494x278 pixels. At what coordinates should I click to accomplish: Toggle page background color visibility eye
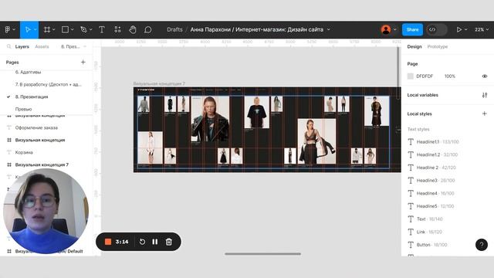coord(485,76)
